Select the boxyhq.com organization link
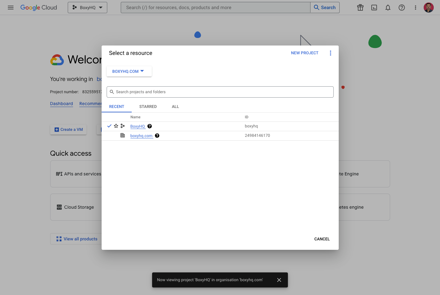The height and width of the screenshot is (295, 440). pyautogui.click(x=141, y=136)
